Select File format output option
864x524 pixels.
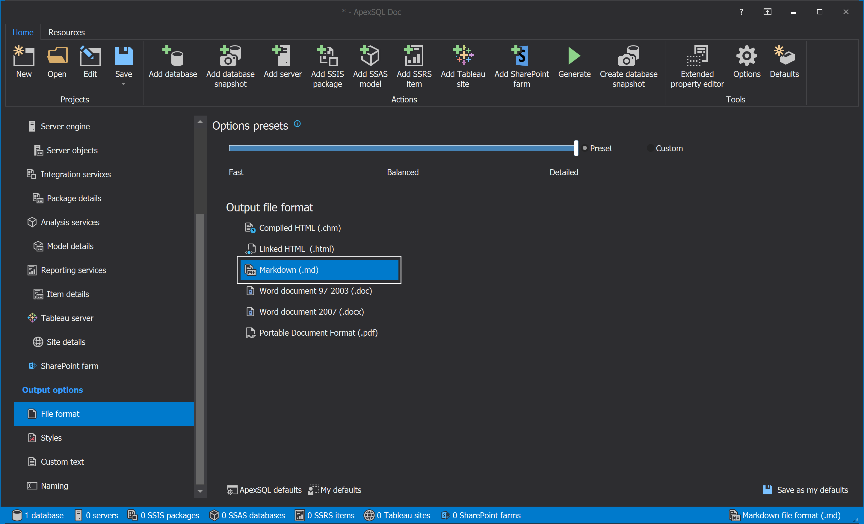(x=104, y=414)
